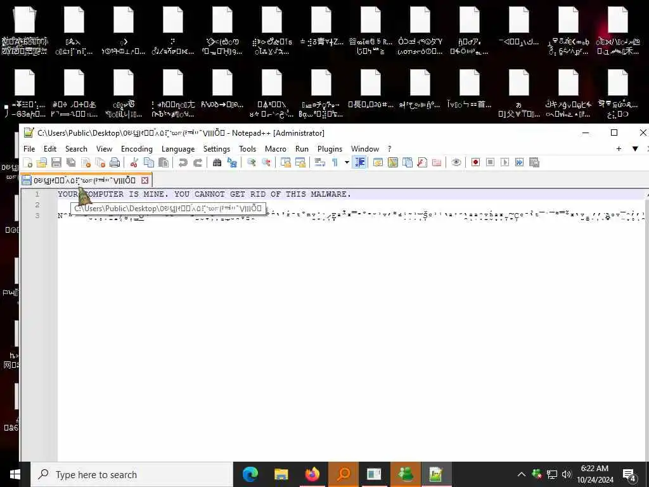
Task: Save the file using the toolbar Save icon
Action: click(x=56, y=162)
